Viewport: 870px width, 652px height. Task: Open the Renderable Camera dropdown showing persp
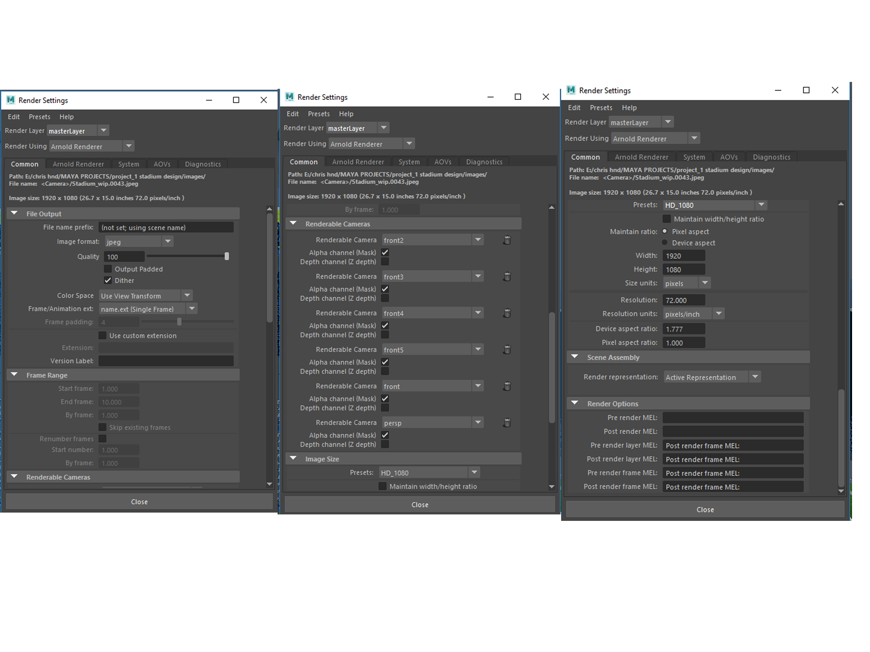pos(433,423)
